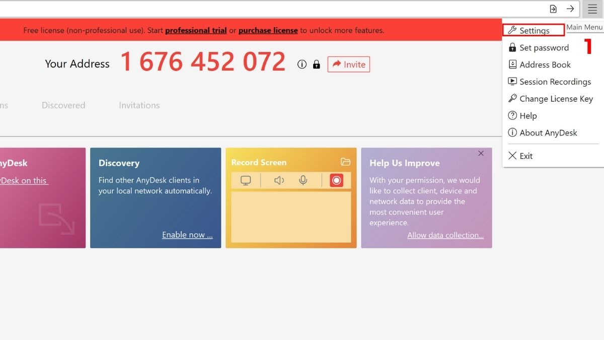Select About AnyDesk in the menu
Screen dimensions: 604x340
548,133
